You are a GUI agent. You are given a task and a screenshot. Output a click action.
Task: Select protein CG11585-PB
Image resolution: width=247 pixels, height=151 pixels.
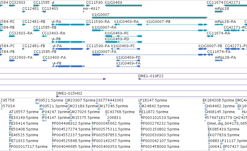pos(45,52)
